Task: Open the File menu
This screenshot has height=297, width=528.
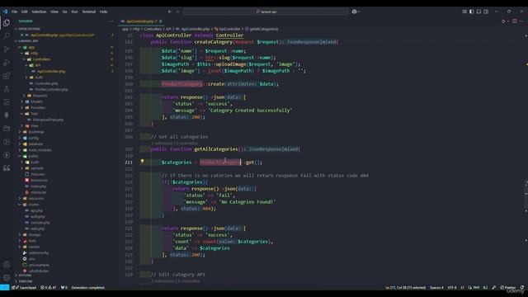Action: pyautogui.click(x=15, y=12)
